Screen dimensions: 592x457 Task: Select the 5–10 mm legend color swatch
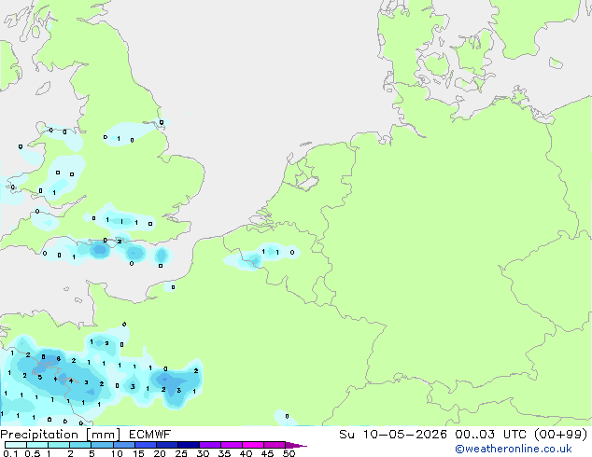[x=103, y=445]
